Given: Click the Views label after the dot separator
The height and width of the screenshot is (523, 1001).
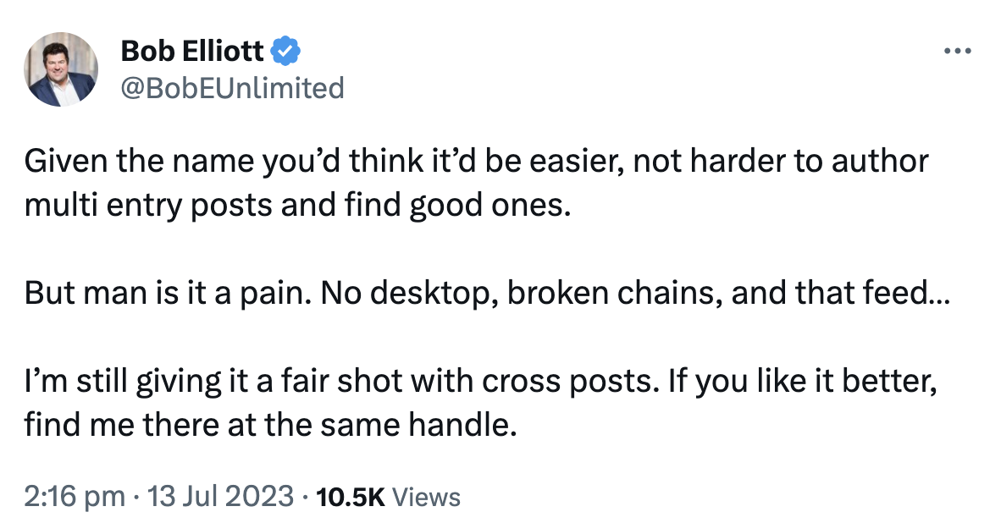Looking at the screenshot, I should point(426,498).
